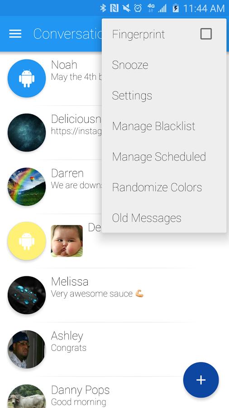Open Old Messages from the menu
Screen dimensions: 229x408
[164, 218]
